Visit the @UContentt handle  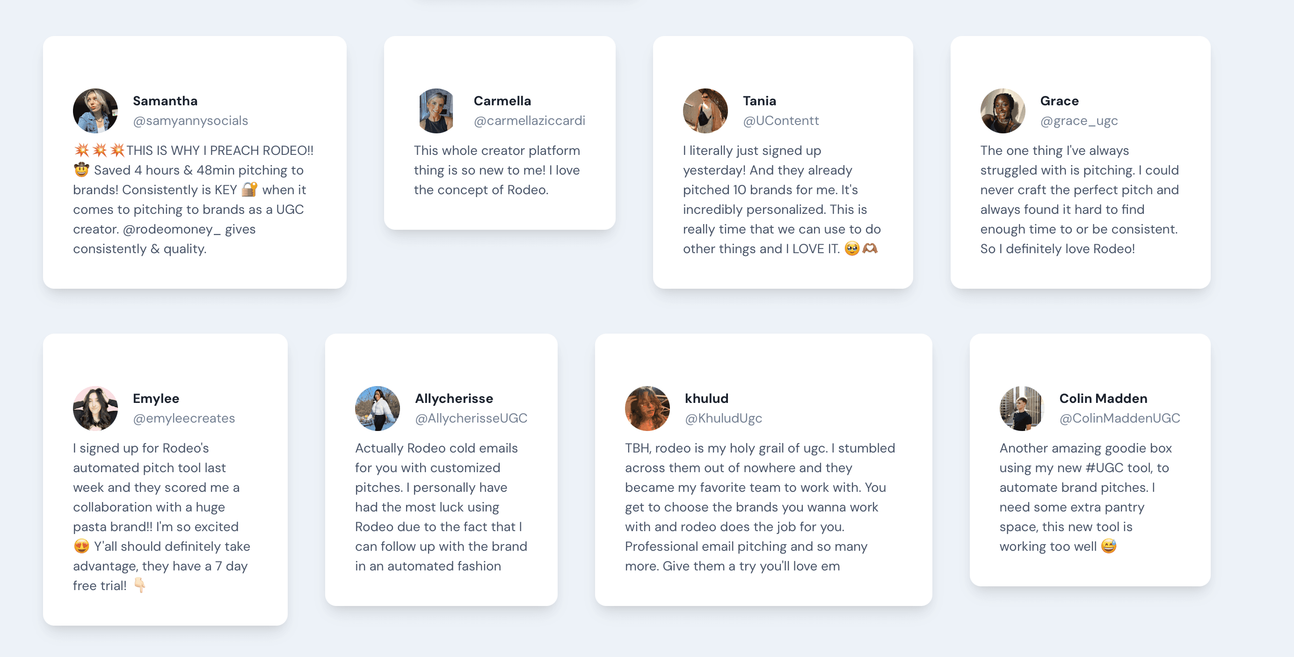tap(781, 121)
